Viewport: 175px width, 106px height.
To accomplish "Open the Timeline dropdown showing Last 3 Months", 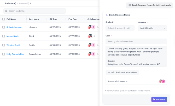I will (152, 28).
